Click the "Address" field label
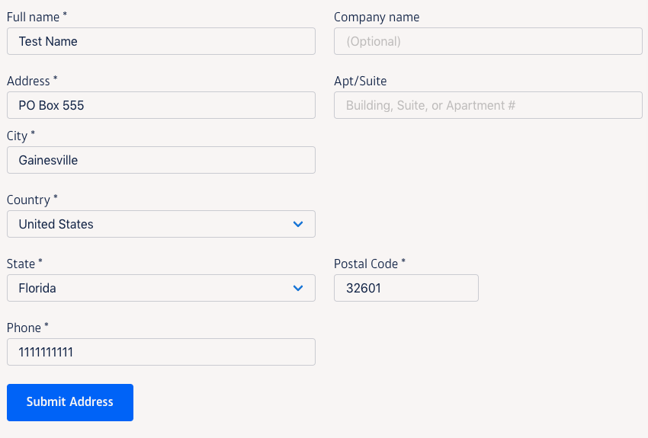The image size is (648, 438). click(28, 81)
